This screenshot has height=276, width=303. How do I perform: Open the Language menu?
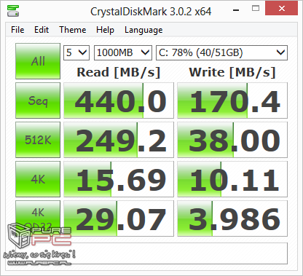143,30
